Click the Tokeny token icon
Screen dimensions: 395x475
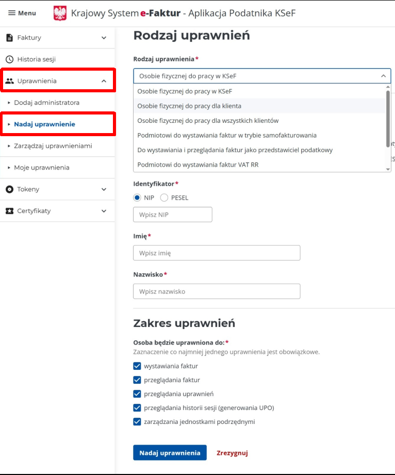9,189
